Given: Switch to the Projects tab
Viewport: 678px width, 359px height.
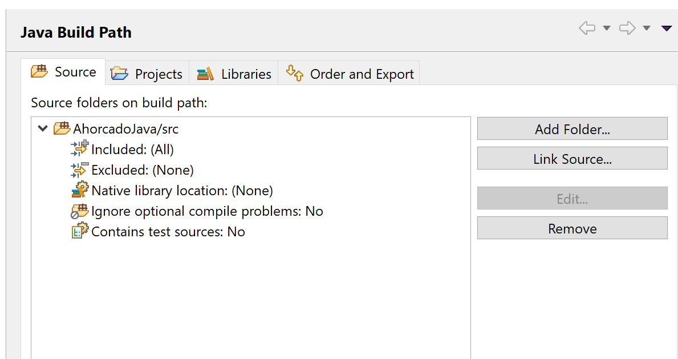Looking at the screenshot, I should (147, 74).
